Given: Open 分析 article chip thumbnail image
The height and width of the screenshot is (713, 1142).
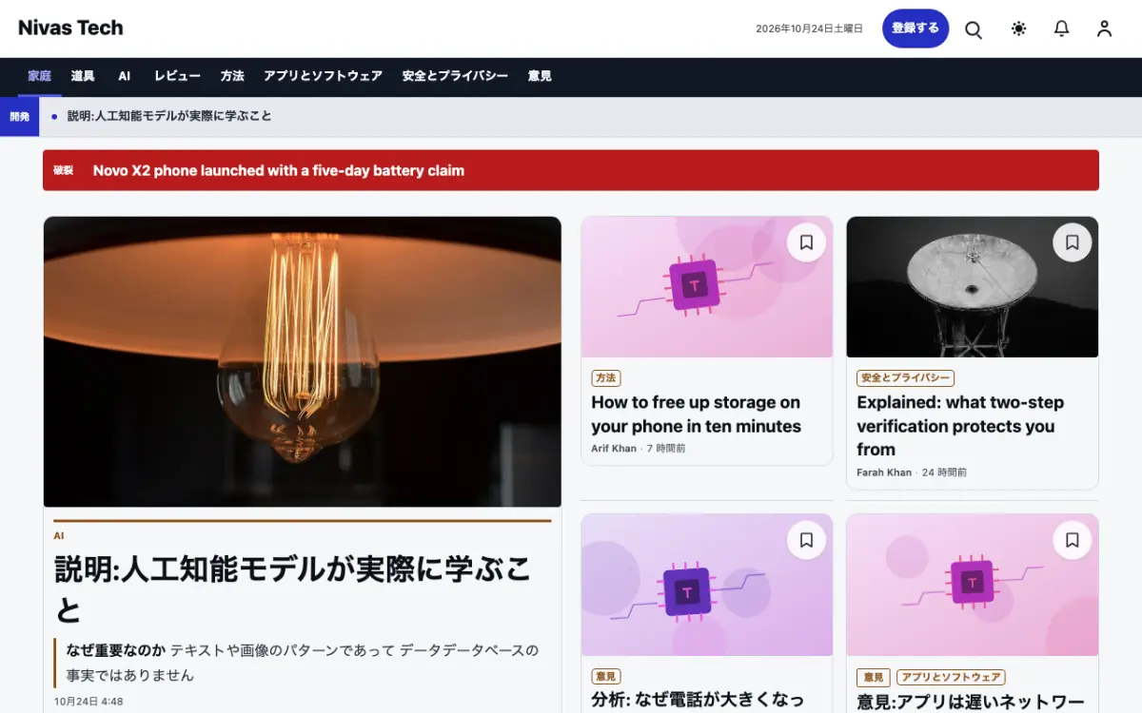Looking at the screenshot, I should click(707, 585).
